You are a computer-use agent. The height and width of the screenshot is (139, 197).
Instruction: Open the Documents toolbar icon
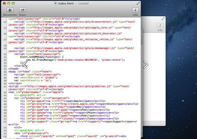10,11
